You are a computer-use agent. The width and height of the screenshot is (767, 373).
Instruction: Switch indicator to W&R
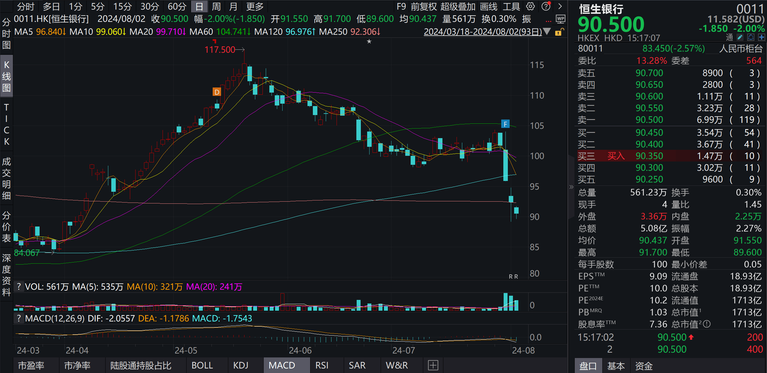397,365
